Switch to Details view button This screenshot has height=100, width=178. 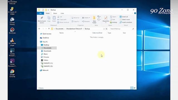132,88
